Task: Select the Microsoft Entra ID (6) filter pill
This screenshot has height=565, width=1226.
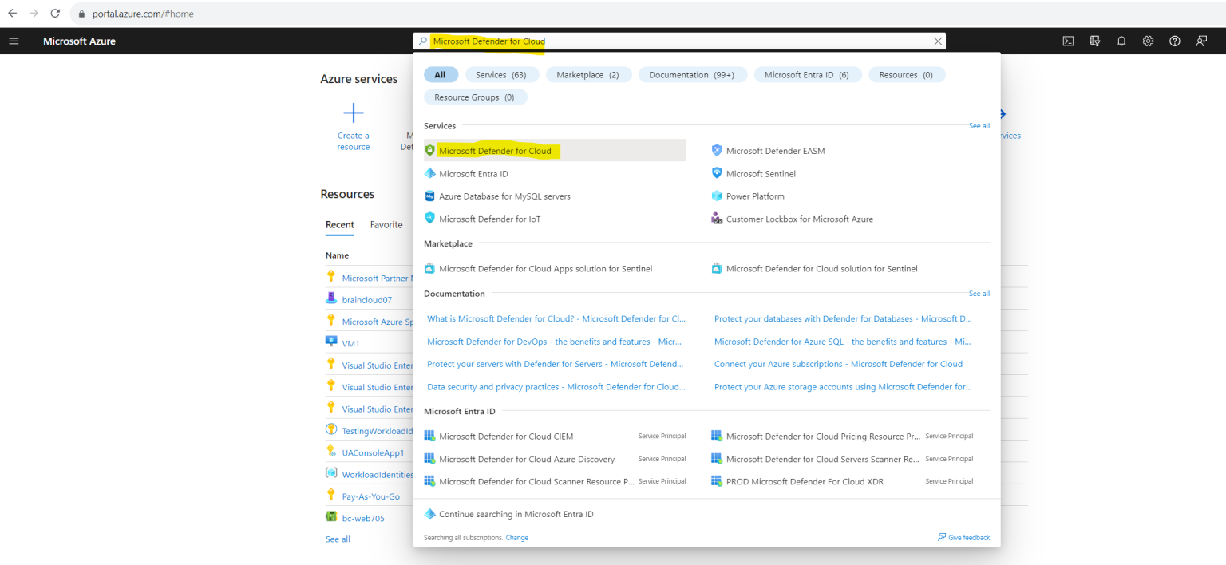Action: pos(807,74)
